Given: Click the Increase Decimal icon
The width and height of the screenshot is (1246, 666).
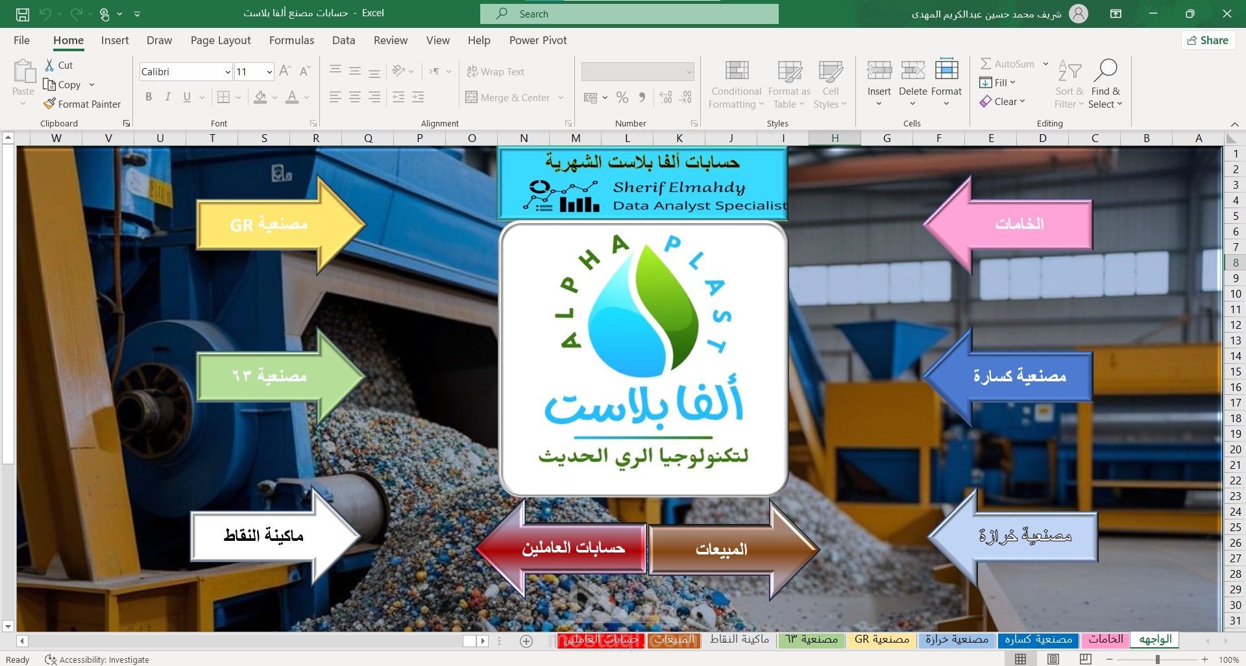Looking at the screenshot, I should (x=666, y=97).
